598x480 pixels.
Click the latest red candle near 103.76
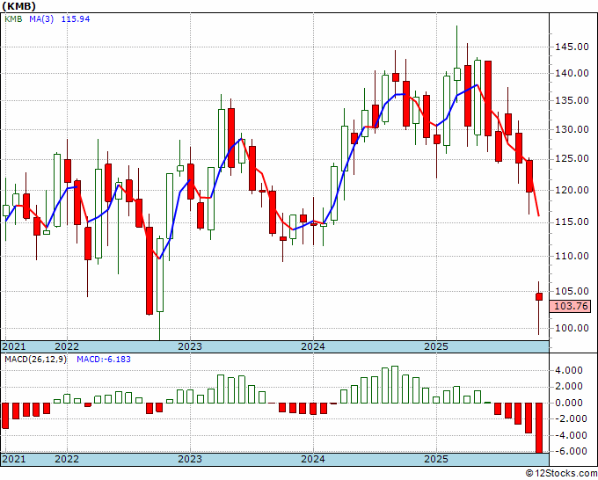[539, 296]
